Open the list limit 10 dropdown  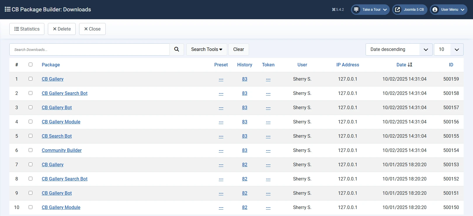pyautogui.click(x=449, y=49)
